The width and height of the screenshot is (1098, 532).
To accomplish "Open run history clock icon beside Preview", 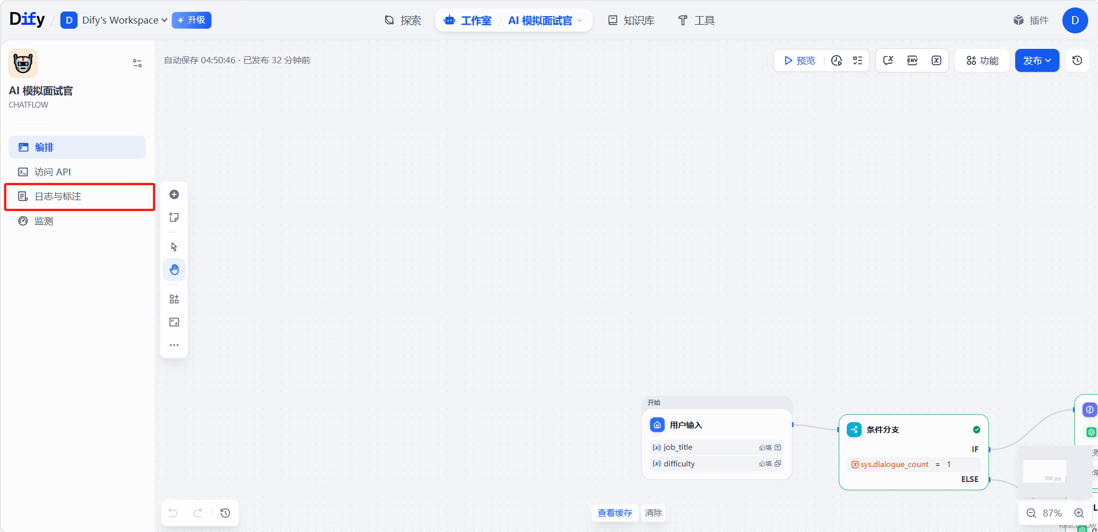I will click(x=836, y=60).
